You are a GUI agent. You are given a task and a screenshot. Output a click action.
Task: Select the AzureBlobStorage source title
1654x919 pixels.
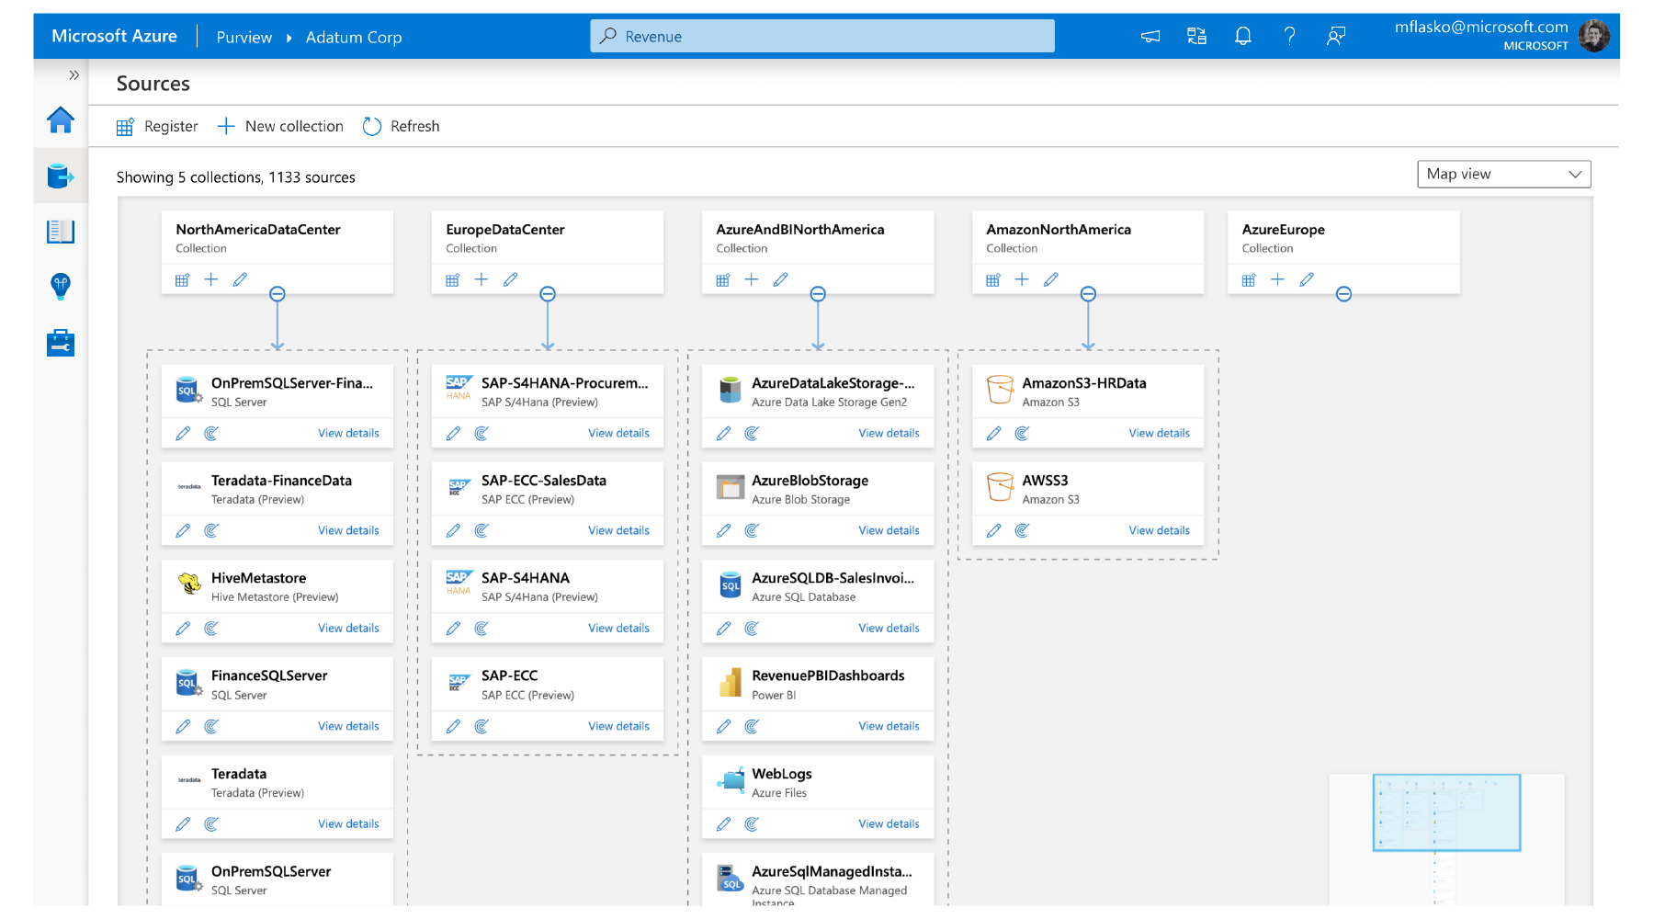pos(810,481)
